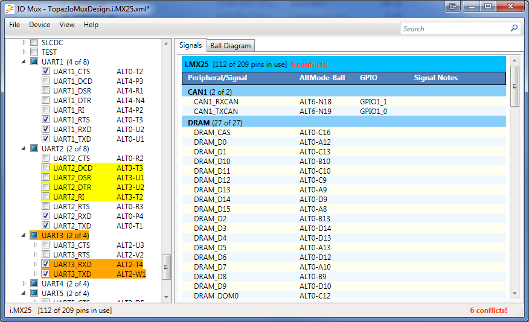Enable the UART2_CTS checkbox

coord(45,158)
